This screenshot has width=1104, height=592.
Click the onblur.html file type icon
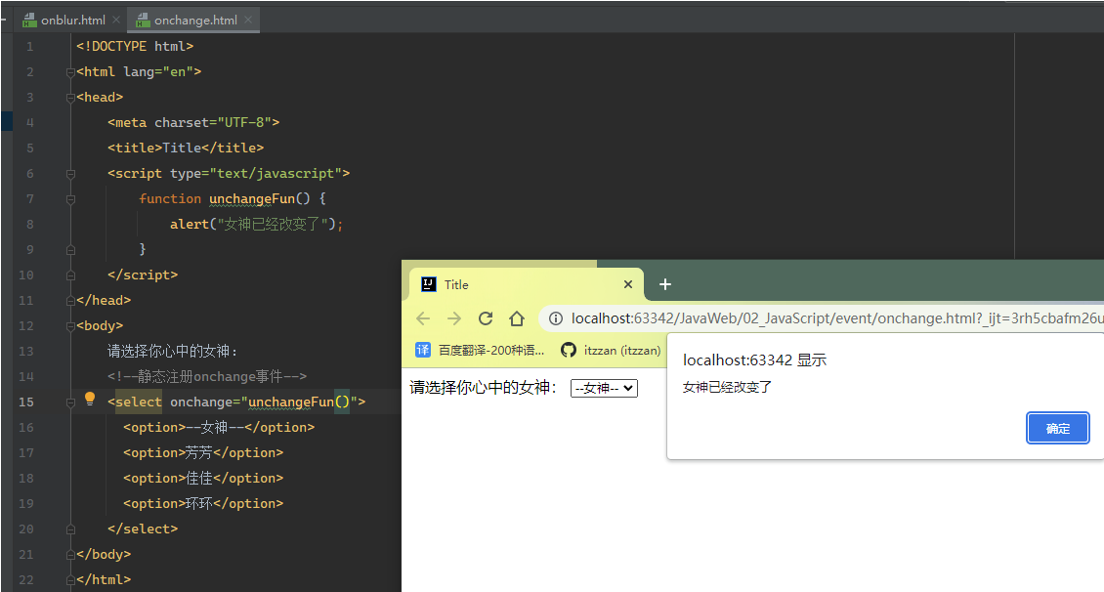pyautogui.click(x=29, y=21)
